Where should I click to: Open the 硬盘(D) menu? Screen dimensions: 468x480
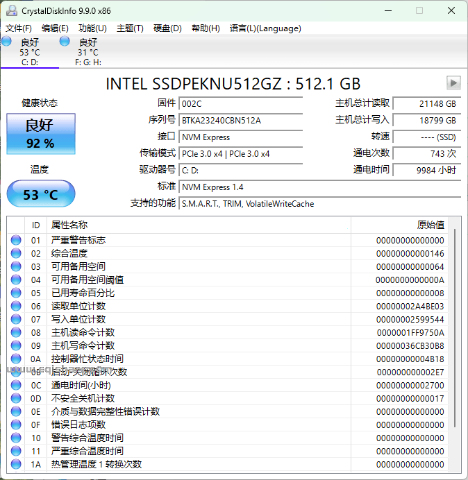[167, 28]
